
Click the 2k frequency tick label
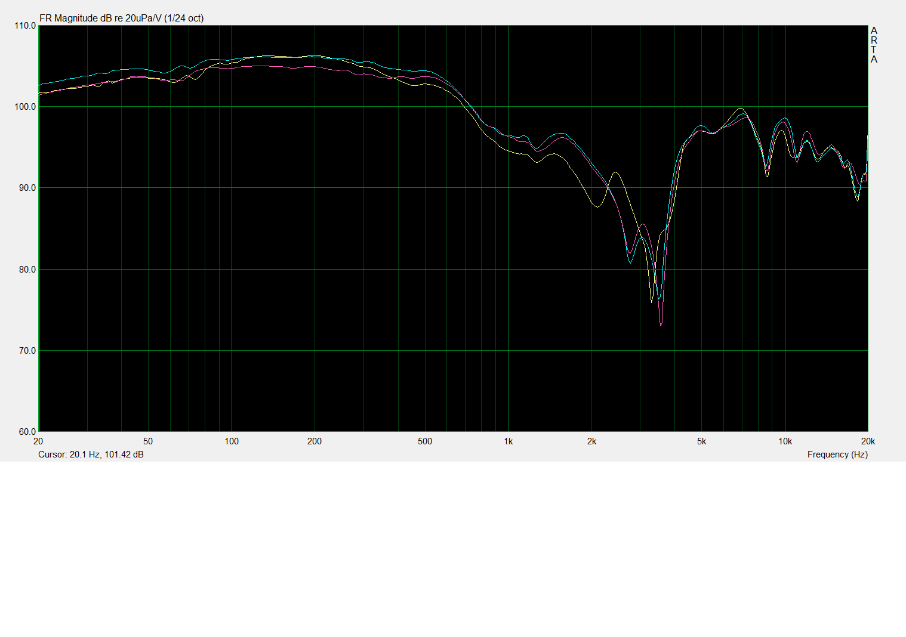[x=591, y=441]
